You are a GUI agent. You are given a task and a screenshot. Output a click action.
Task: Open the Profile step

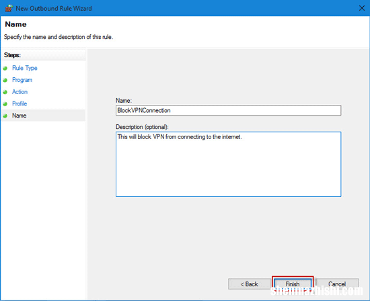20,103
